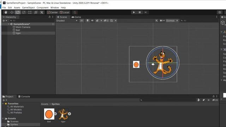Toggle hidden objects visibility count

tap(106, 21)
